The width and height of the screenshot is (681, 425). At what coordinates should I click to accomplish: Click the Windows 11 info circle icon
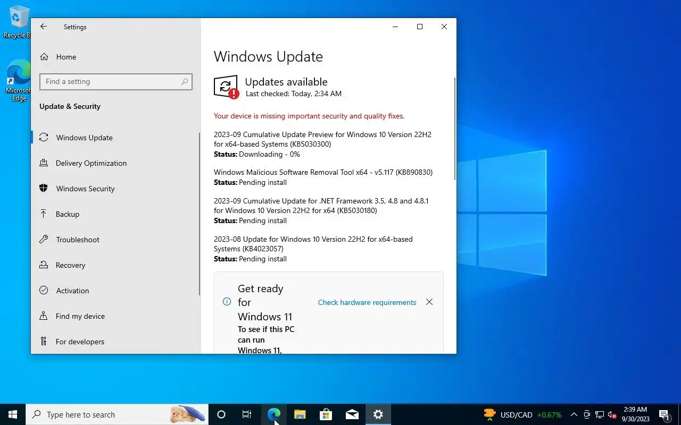[x=227, y=302]
